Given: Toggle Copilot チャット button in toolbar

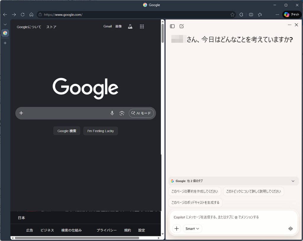Looking at the screenshot, I should click(292, 15).
